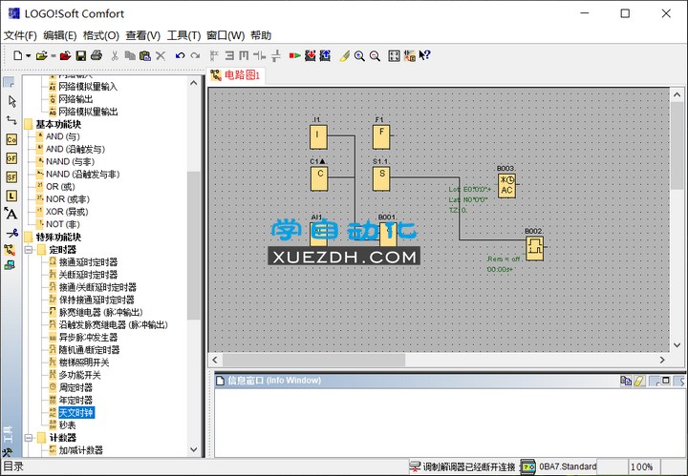Click the modem disconnected status icon

pyautogui.click(x=415, y=466)
